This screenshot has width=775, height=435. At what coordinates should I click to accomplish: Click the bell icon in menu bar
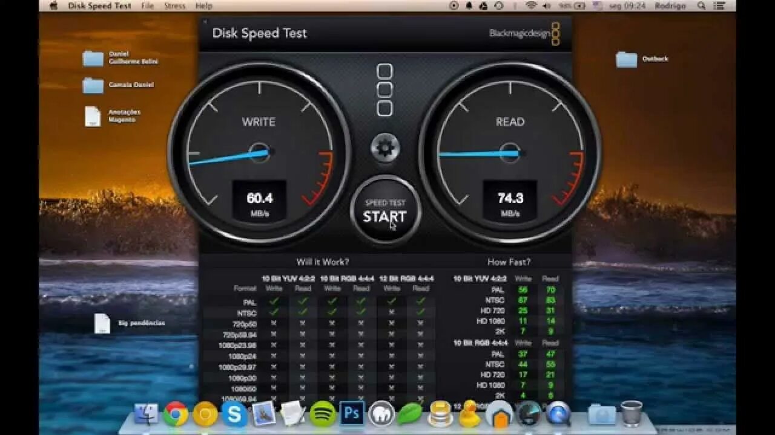pyautogui.click(x=469, y=5)
